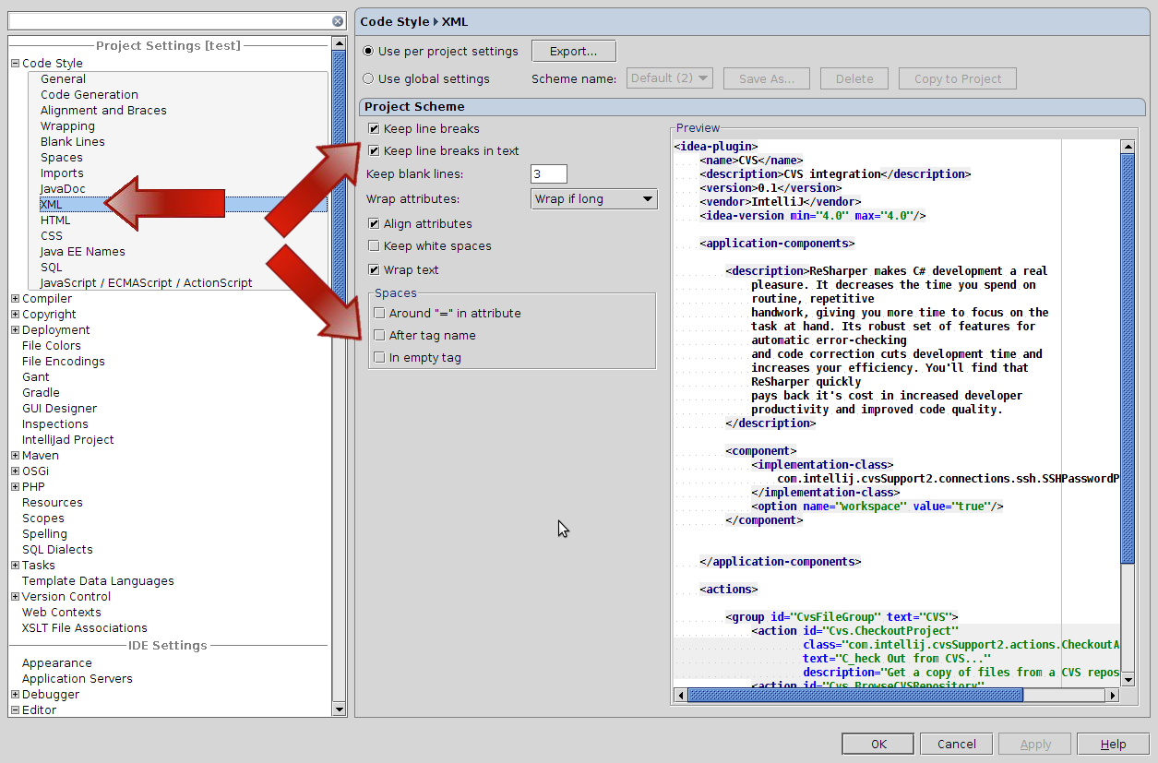This screenshot has height=763, width=1158.
Task: Collapse the Editor tree node
Action: coord(15,710)
